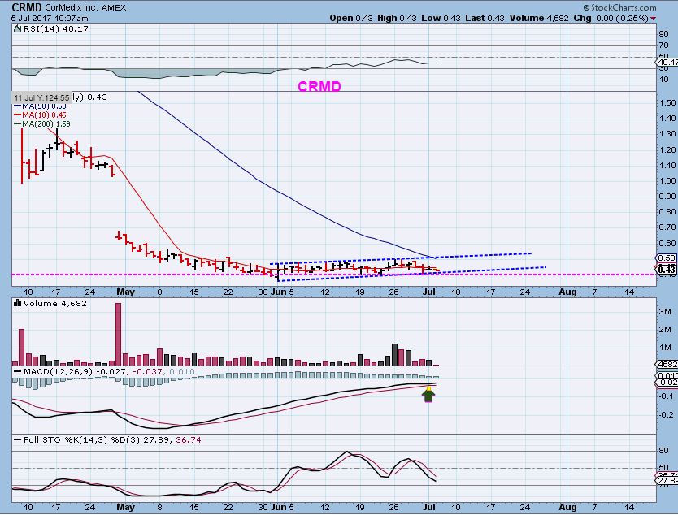Click the Low 0.43 value

(x=441, y=18)
